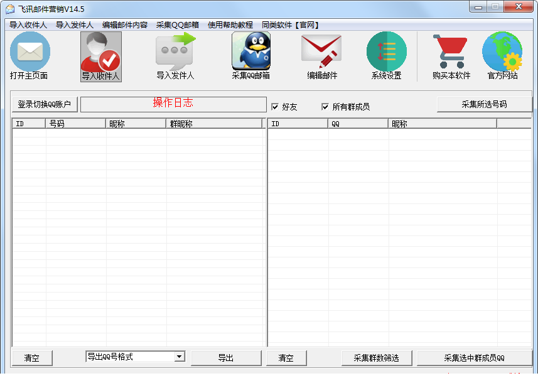Open the 官方网站 globe icon

pyautogui.click(x=502, y=51)
